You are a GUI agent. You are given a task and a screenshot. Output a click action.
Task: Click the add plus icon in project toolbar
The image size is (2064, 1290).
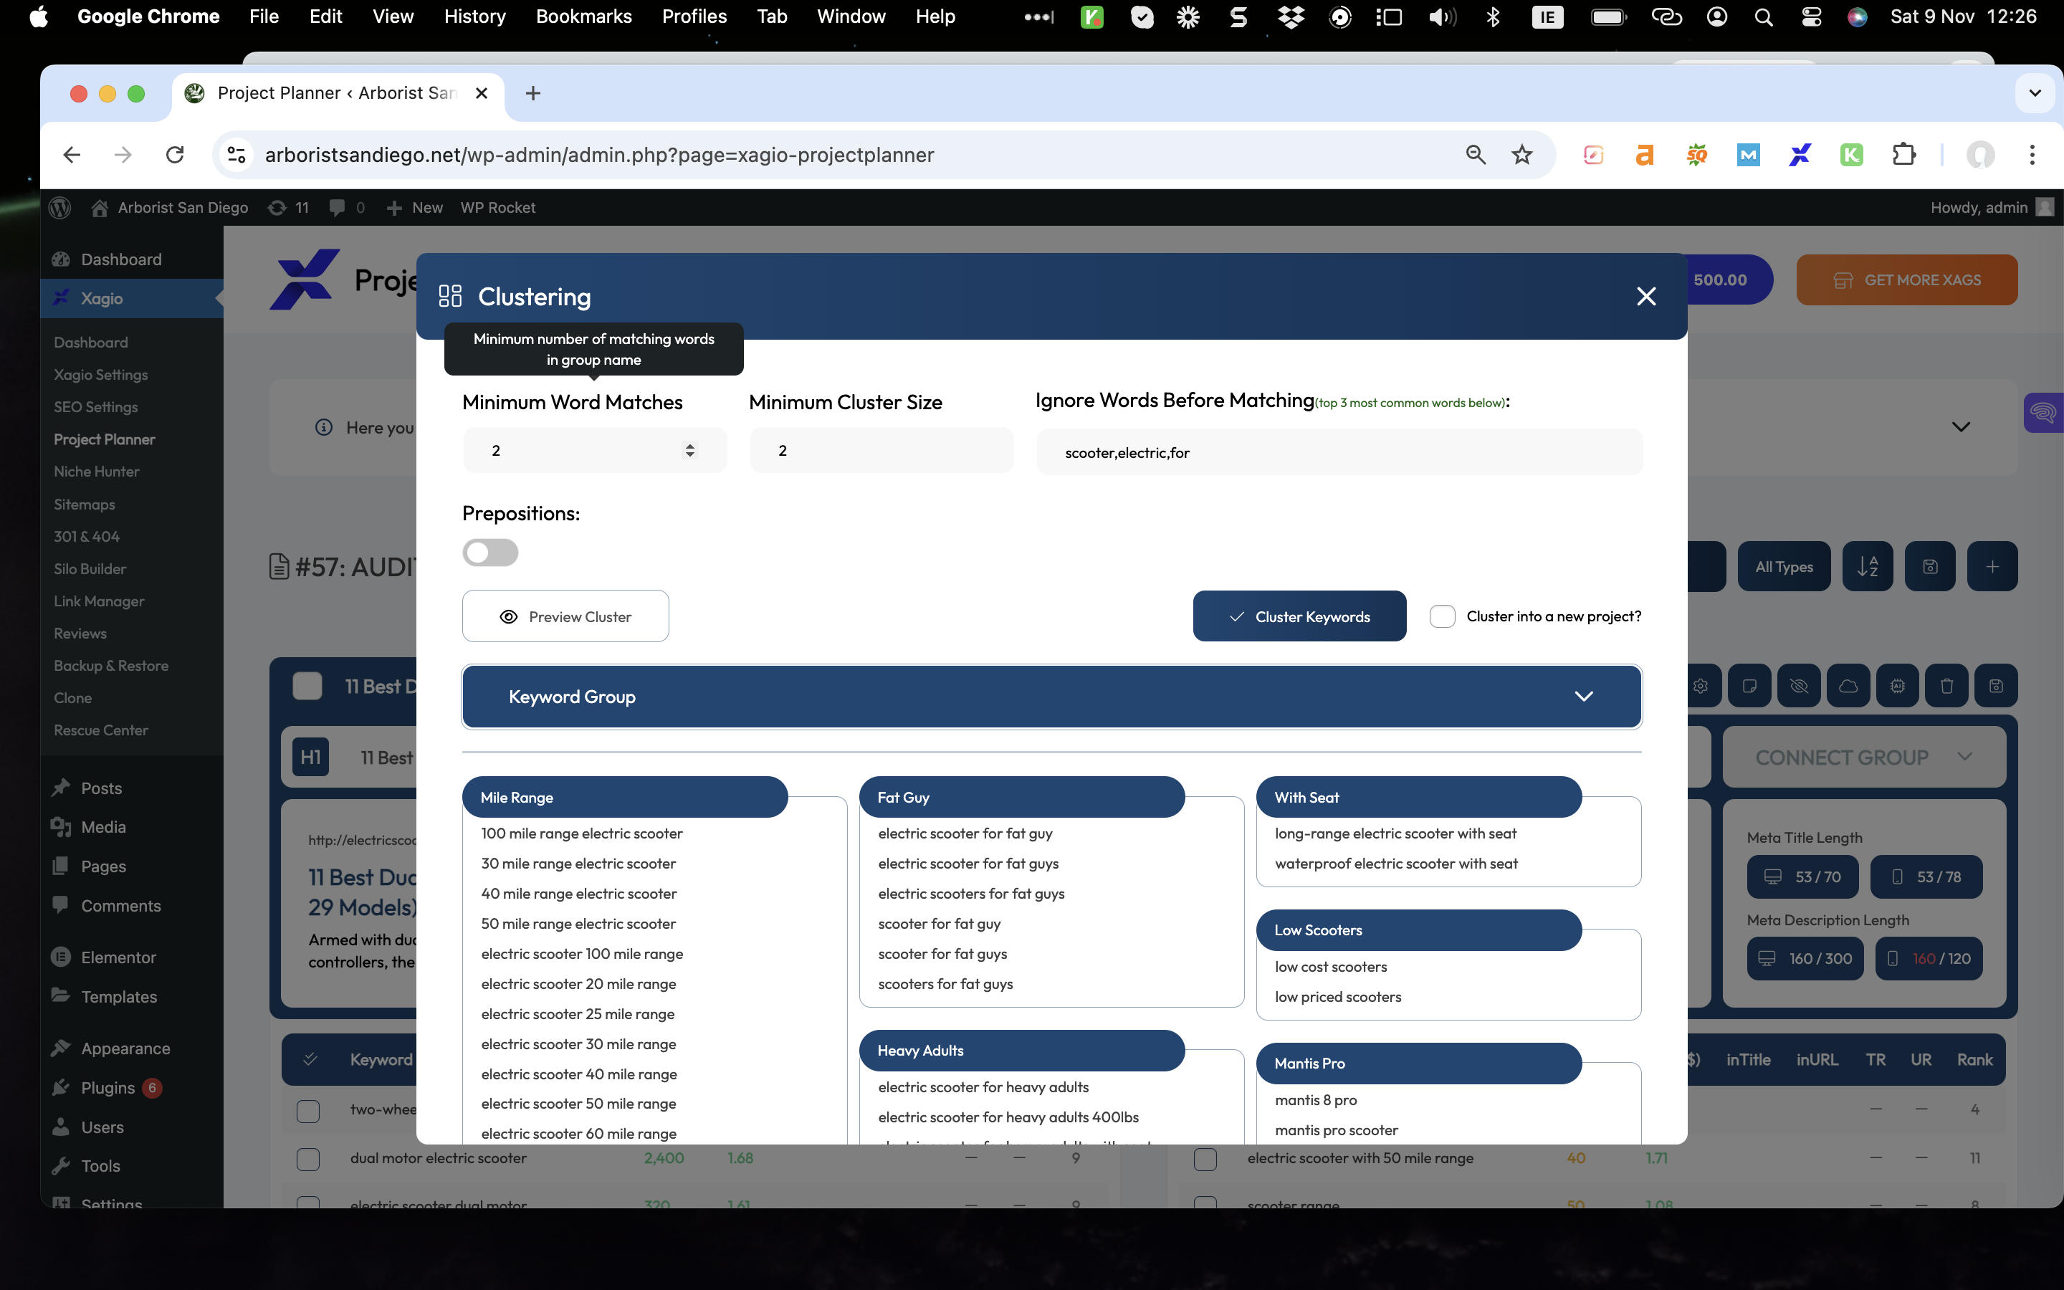[1992, 566]
